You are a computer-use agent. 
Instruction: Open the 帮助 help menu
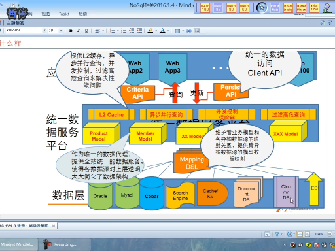click(82, 14)
